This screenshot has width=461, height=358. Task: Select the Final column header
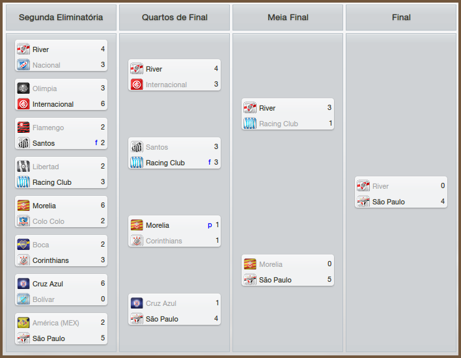click(401, 18)
